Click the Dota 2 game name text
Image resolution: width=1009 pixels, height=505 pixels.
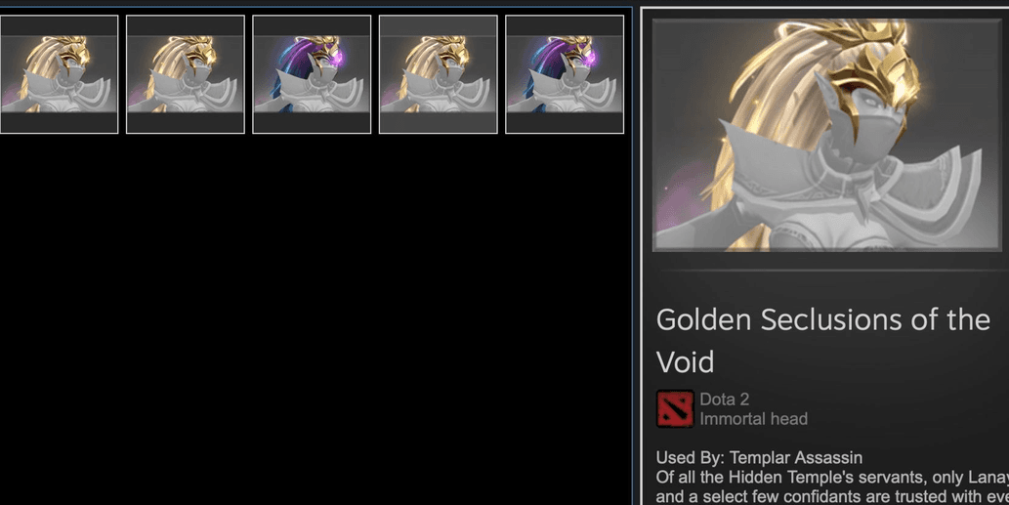(724, 400)
